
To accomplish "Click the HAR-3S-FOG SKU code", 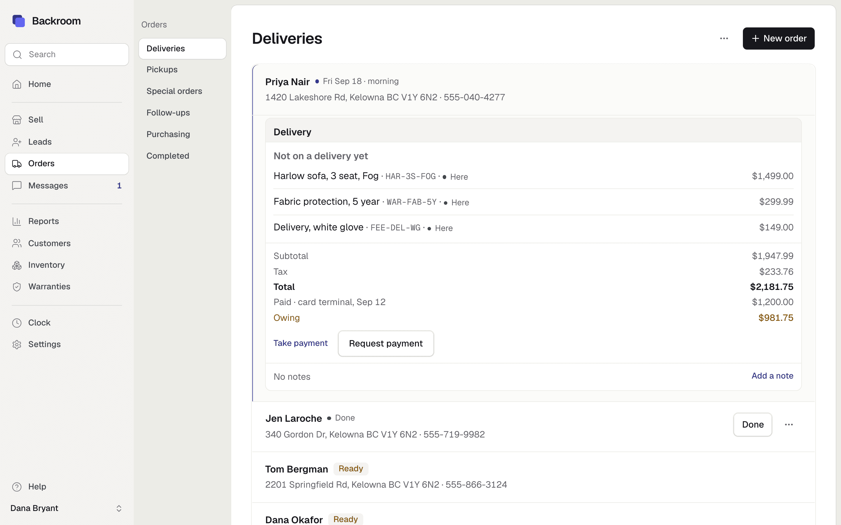I will [x=410, y=176].
